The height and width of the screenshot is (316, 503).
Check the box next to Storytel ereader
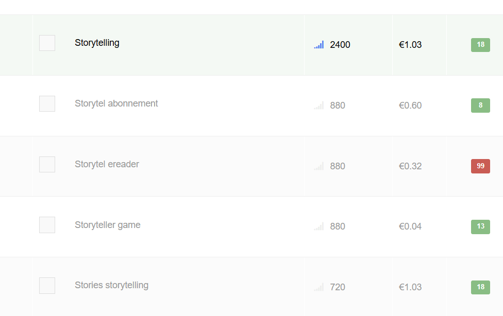tap(47, 164)
